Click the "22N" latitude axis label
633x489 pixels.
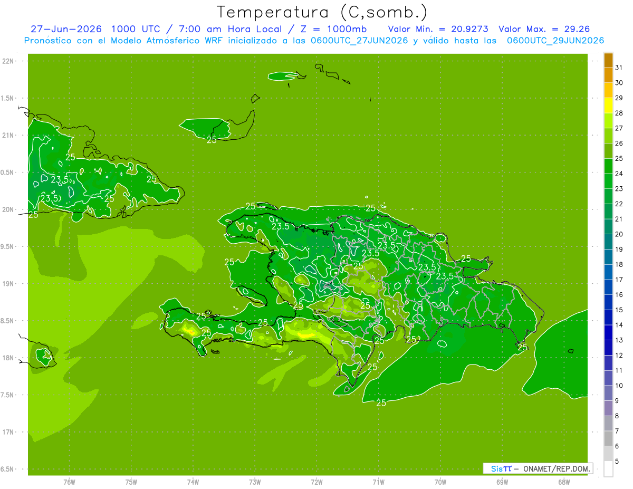(9, 61)
